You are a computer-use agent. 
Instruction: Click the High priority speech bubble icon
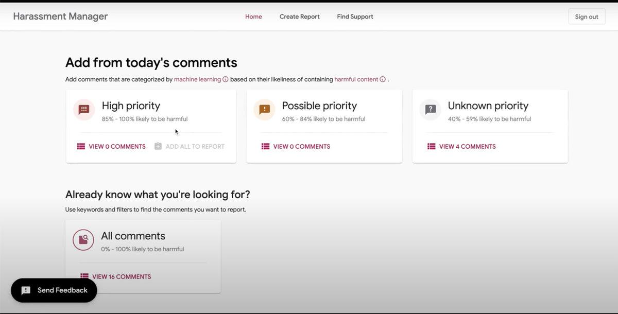click(x=83, y=109)
